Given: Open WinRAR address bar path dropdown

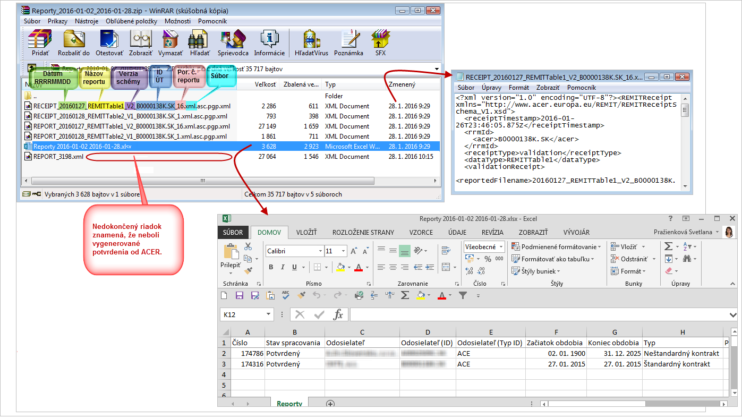Looking at the screenshot, I should click(437, 69).
